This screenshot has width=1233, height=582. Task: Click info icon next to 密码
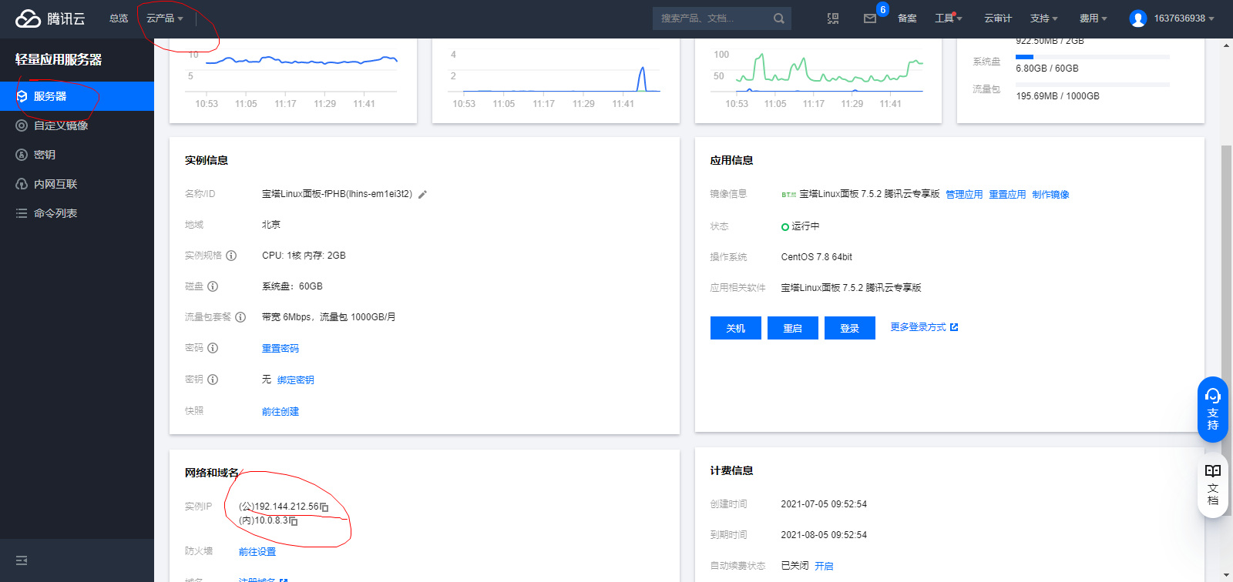(x=213, y=348)
